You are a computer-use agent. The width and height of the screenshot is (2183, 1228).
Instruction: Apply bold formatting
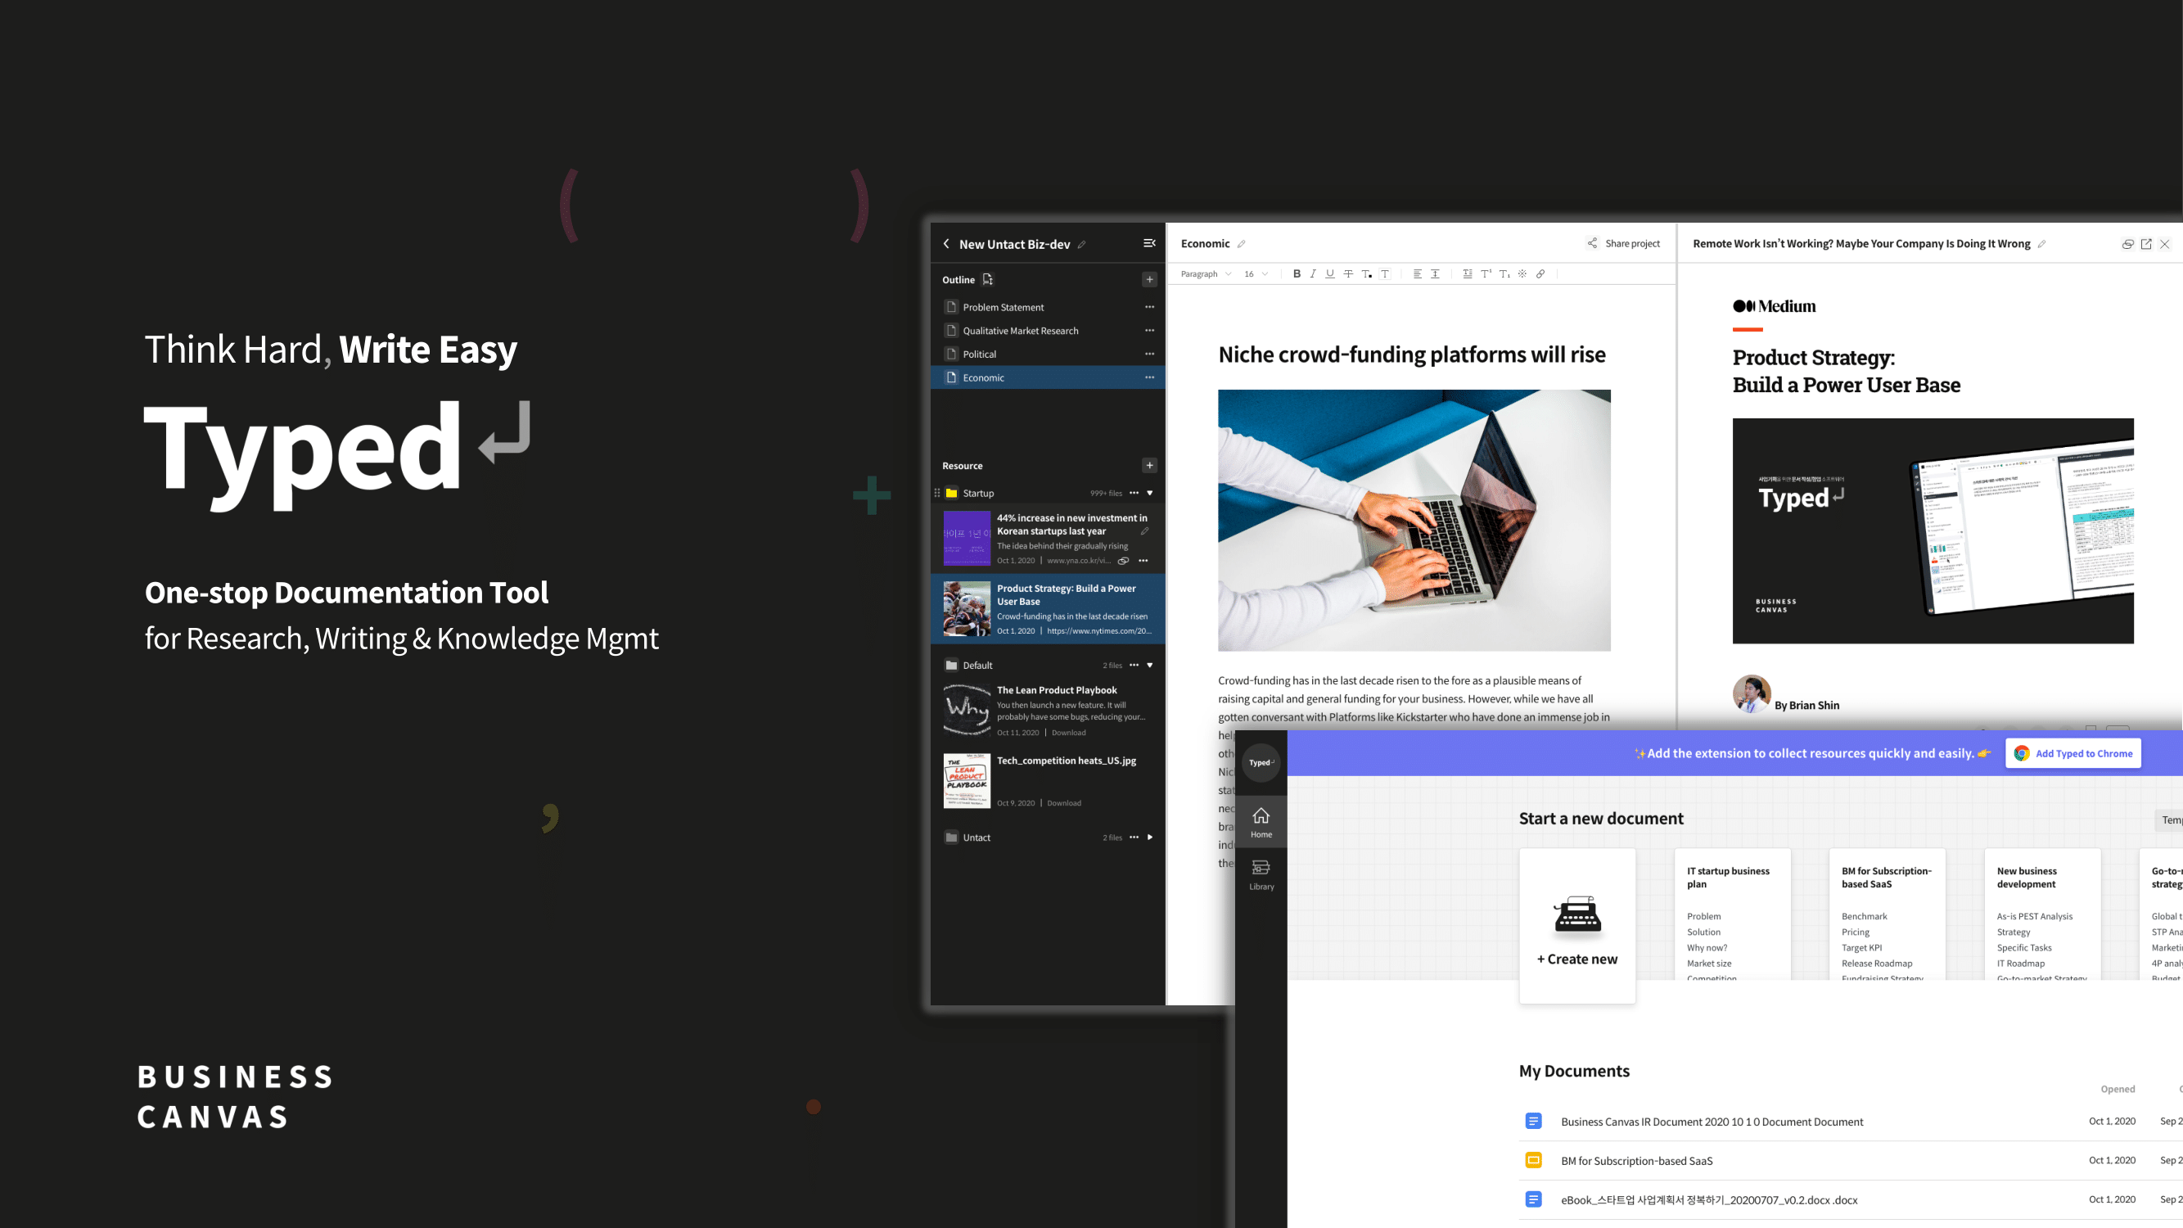(1297, 273)
